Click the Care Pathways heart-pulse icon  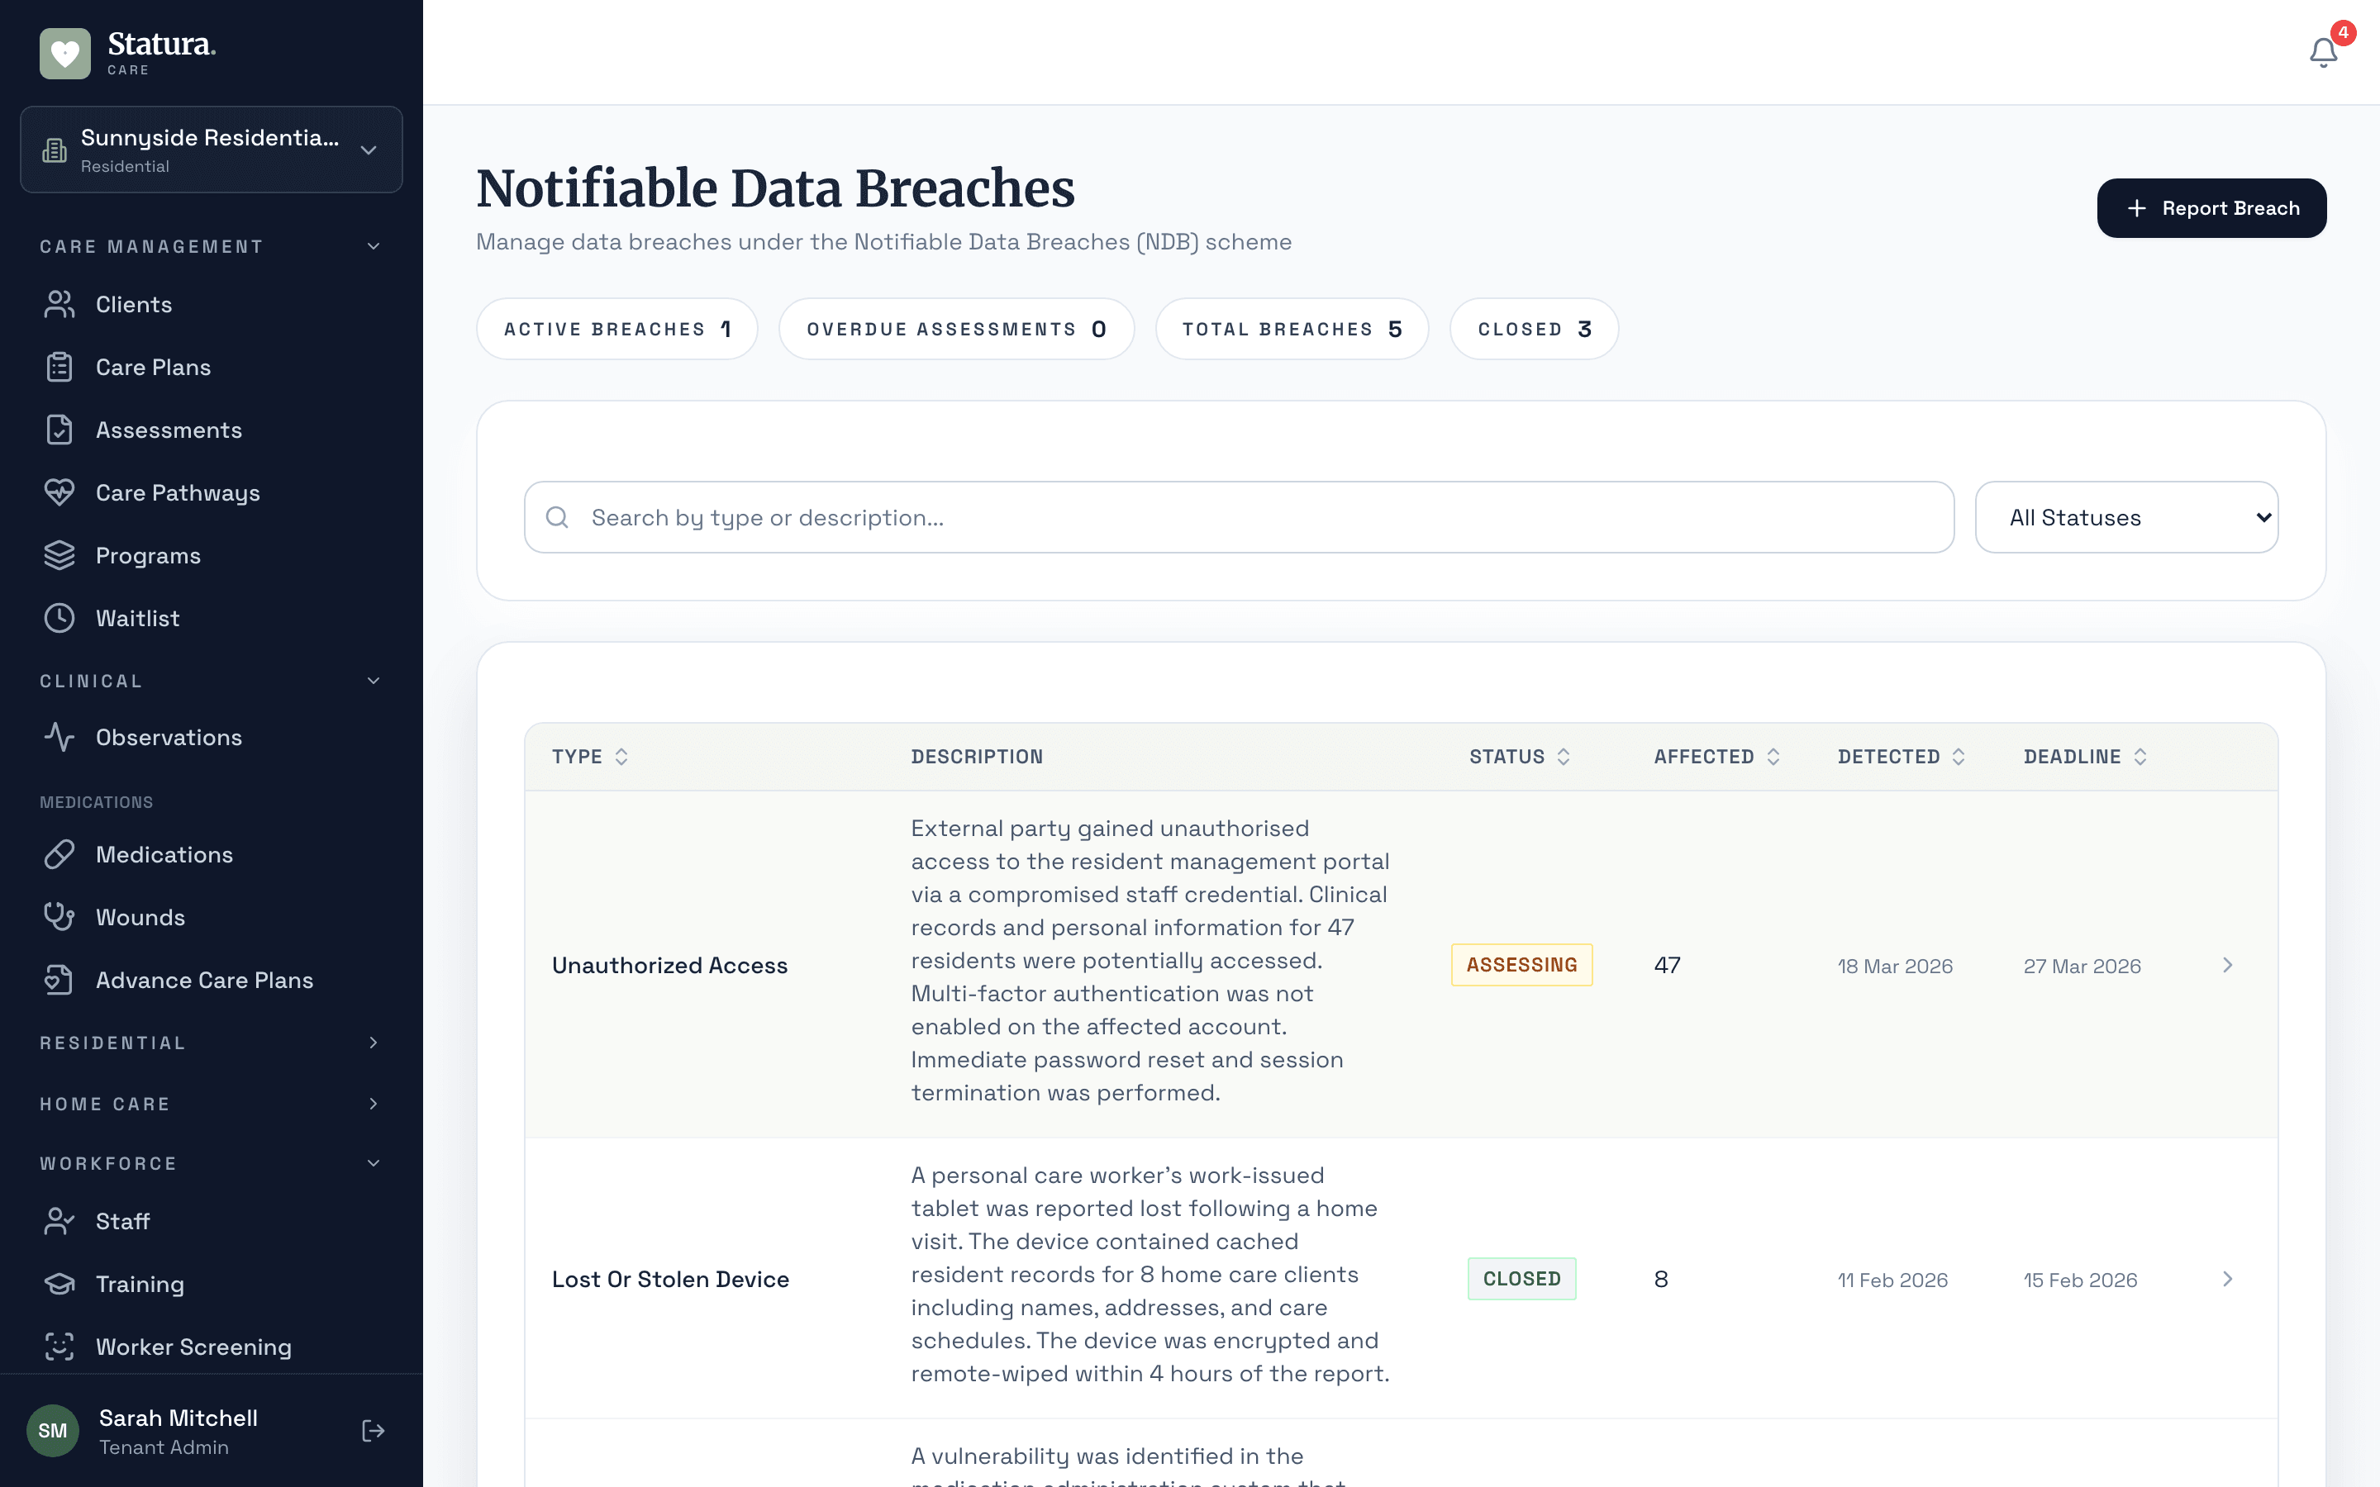59,492
